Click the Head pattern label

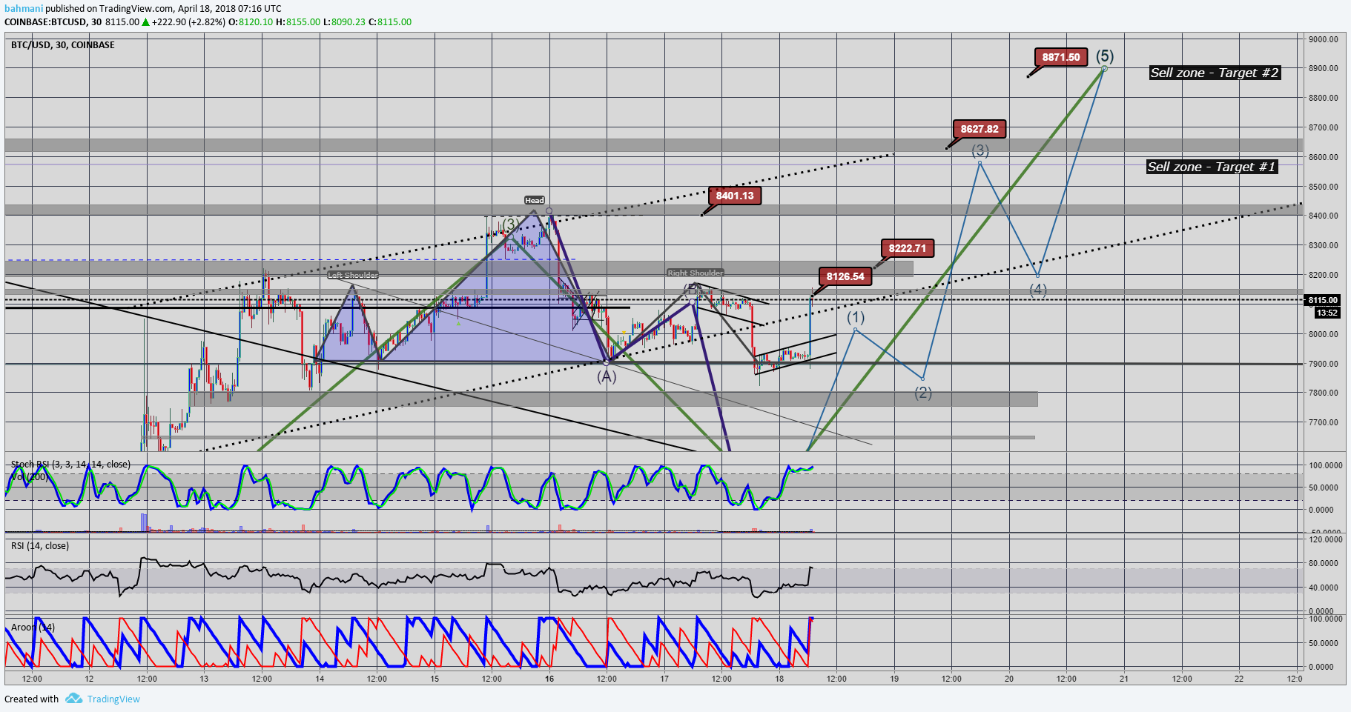point(534,200)
